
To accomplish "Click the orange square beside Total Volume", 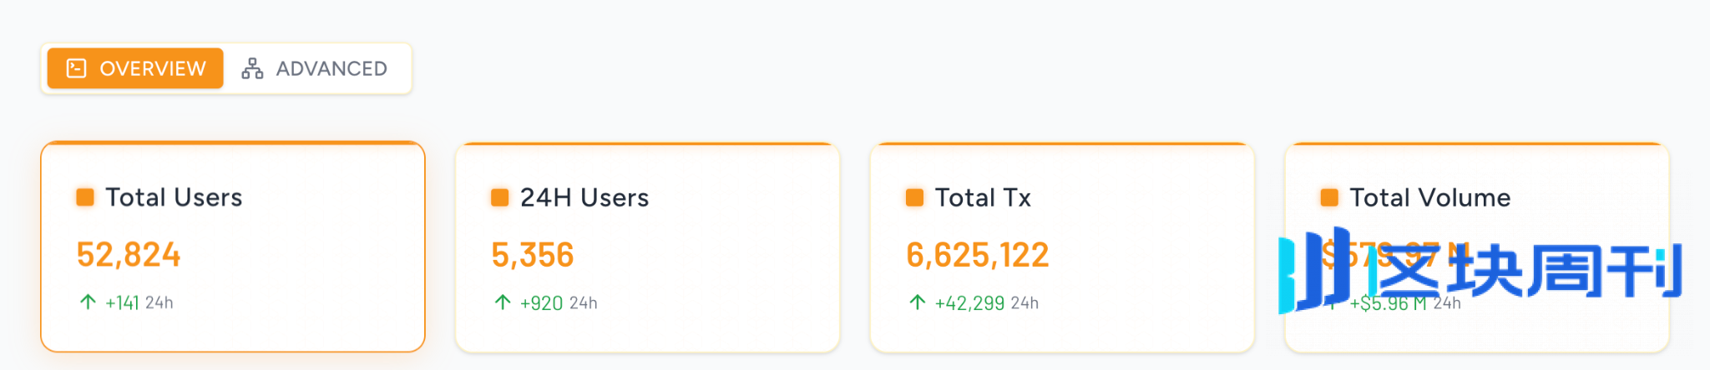I will (1329, 197).
